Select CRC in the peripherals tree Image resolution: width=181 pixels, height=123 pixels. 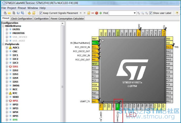coord(15,51)
